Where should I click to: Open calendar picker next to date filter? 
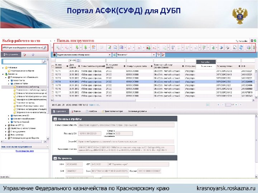(x=78, y=60)
